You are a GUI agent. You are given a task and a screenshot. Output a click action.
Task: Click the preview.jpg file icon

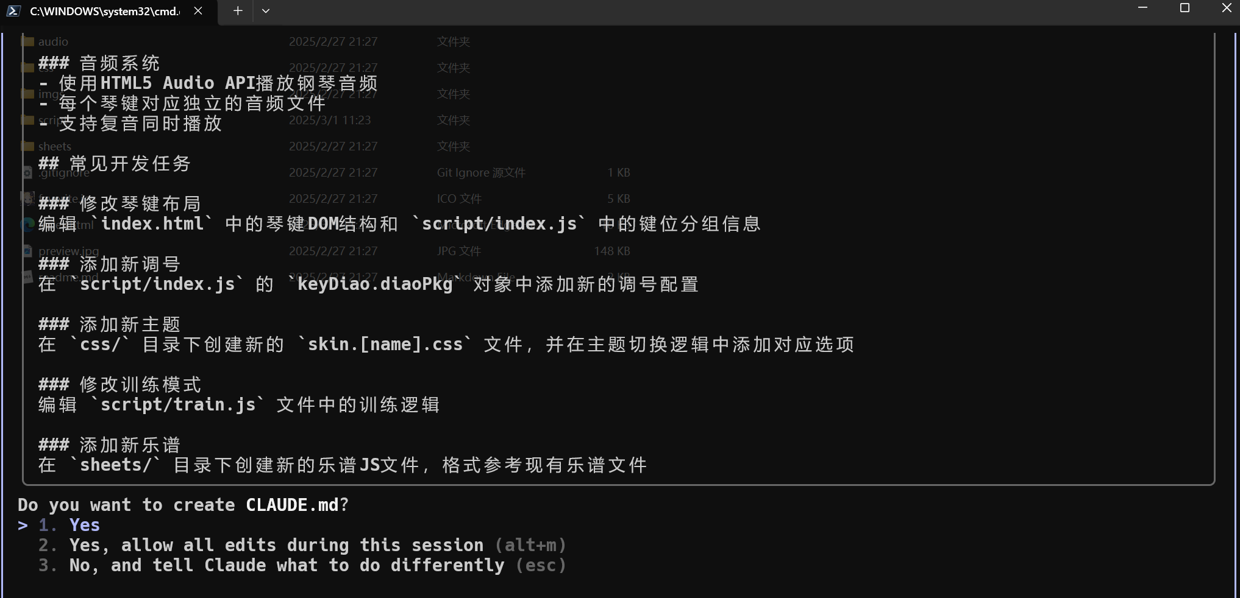(27, 250)
